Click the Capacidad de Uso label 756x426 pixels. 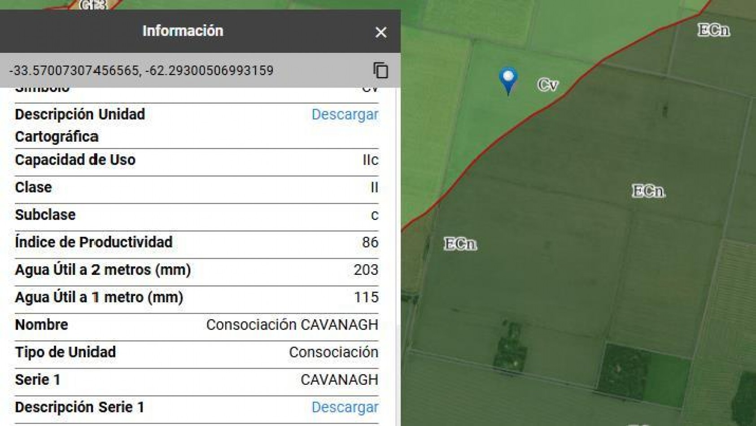[x=75, y=160]
